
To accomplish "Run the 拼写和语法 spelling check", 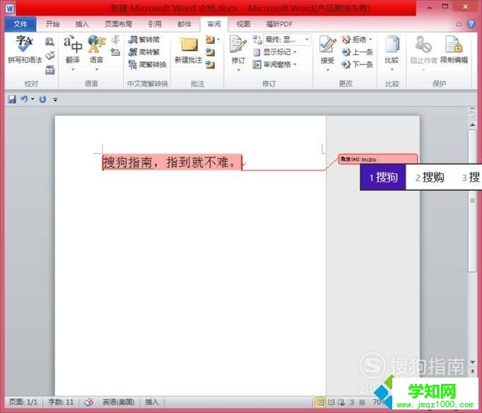I will point(25,50).
